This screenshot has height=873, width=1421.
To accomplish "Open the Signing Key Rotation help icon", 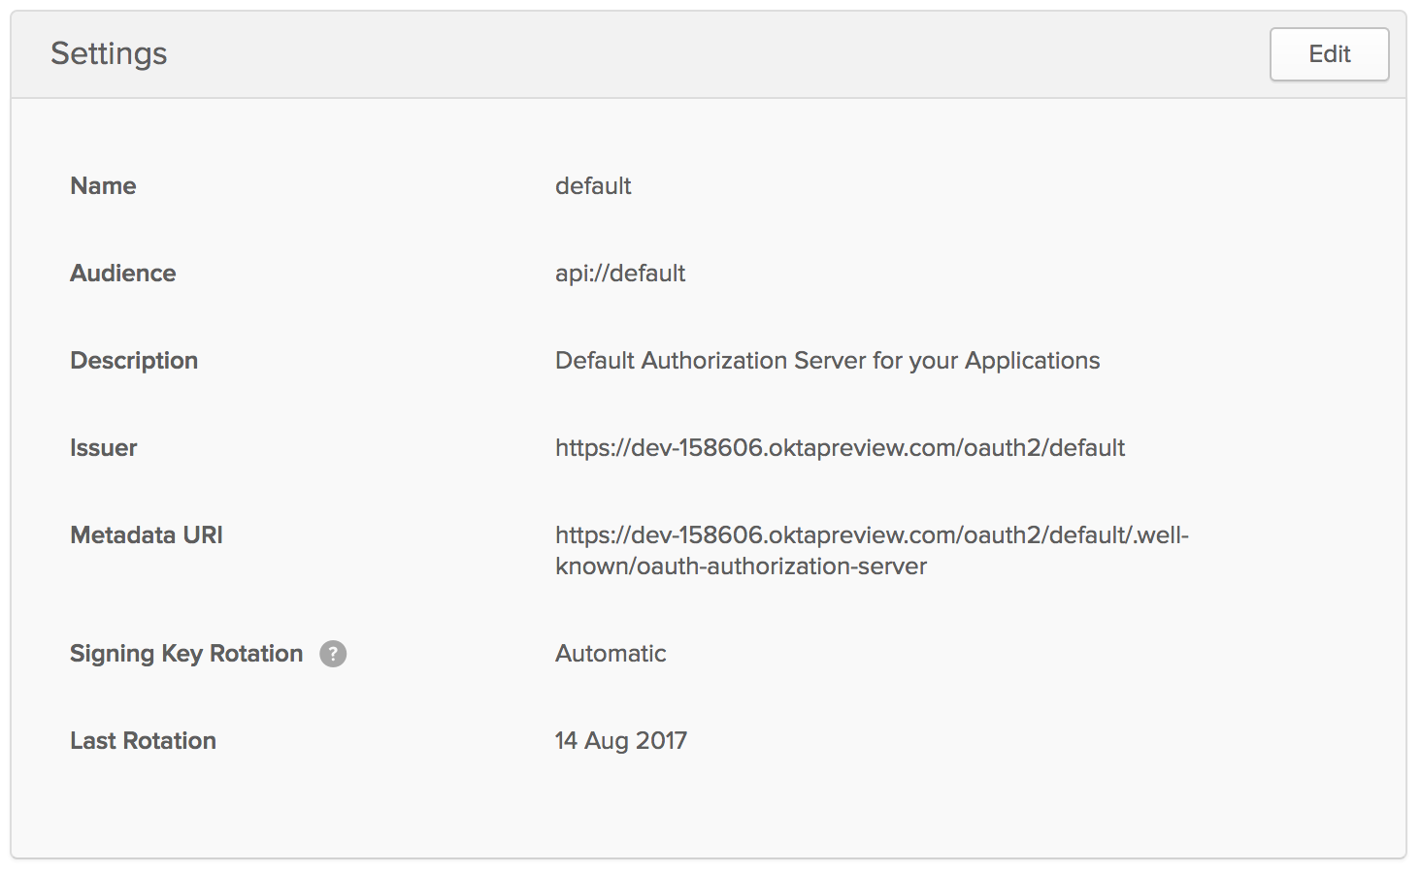I will point(333,654).
